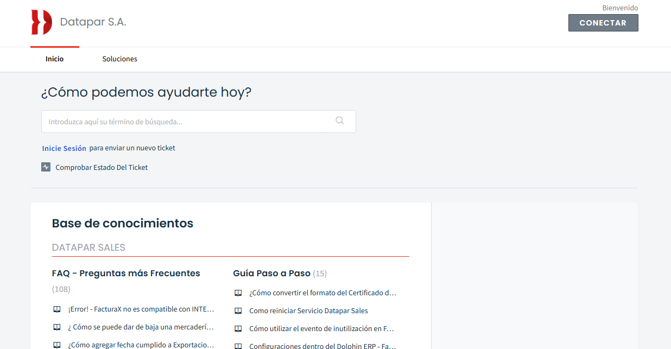Click book icon beside Configuraciones Dolphin ERP article
Viewport: 671px width, 349px height.
[x=238, y=346]
